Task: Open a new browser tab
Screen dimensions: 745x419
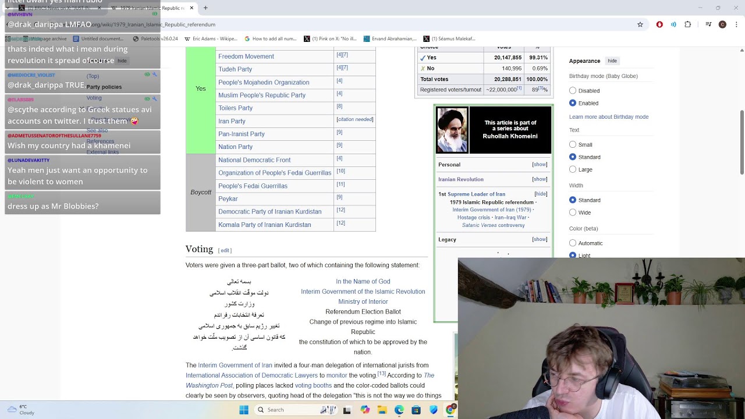Action: [205, 8]
